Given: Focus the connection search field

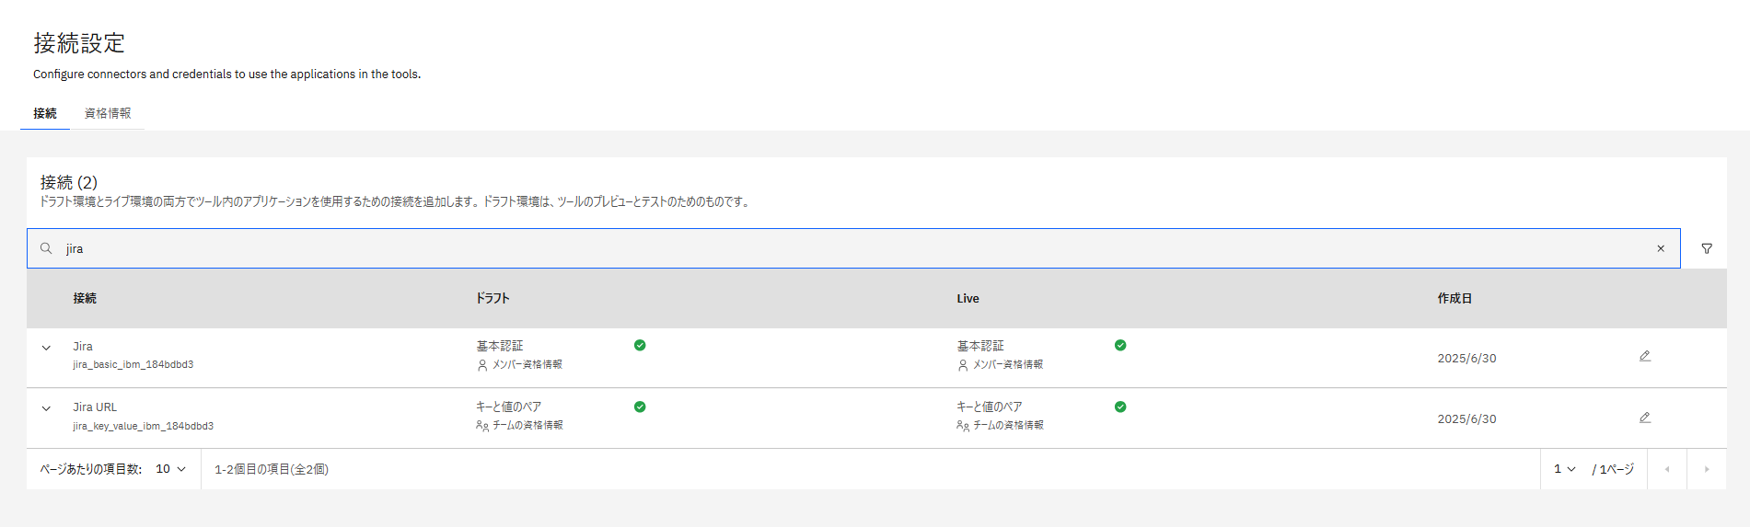Looking at the screenshot, I should click(x=829, y=248).
